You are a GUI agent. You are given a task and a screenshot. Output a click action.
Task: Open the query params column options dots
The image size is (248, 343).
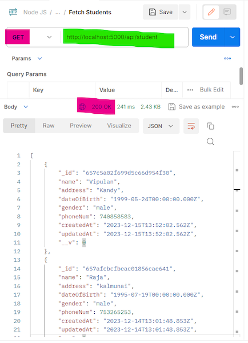click(x=190, y=90)
